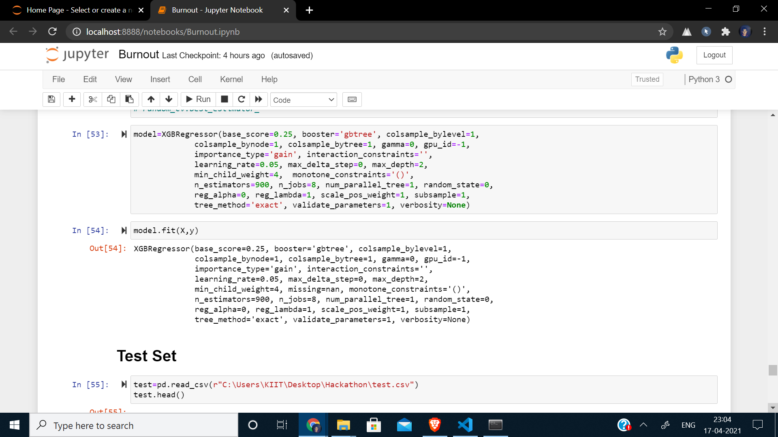The width and height of the screenshot is (778, 437).
Task: Restart and run all with the fast-forward icon
Action: click(259, 99)
